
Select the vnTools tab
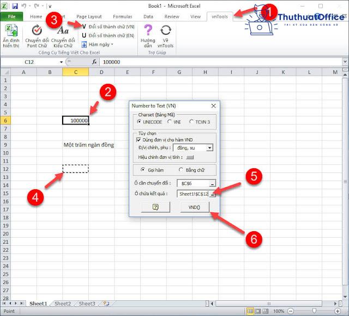(x=220, y=17)
